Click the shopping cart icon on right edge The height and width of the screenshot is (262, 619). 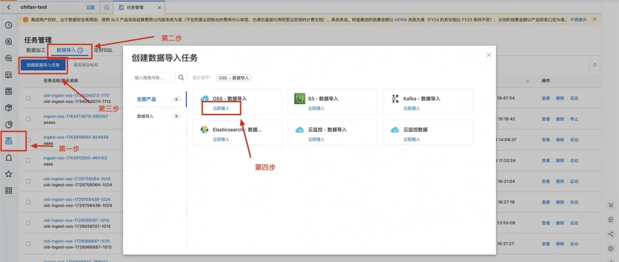point(611,205)
